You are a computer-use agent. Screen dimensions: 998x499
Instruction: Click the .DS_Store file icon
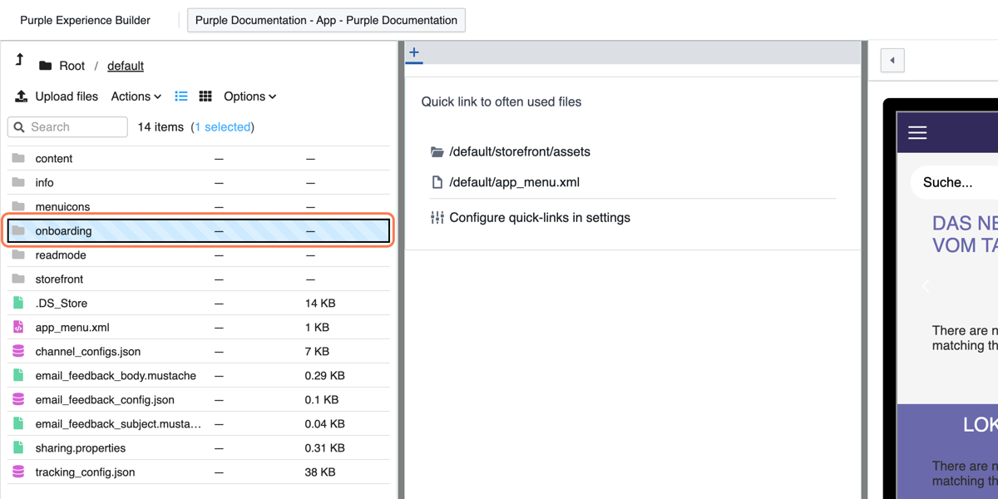(18, 303)
